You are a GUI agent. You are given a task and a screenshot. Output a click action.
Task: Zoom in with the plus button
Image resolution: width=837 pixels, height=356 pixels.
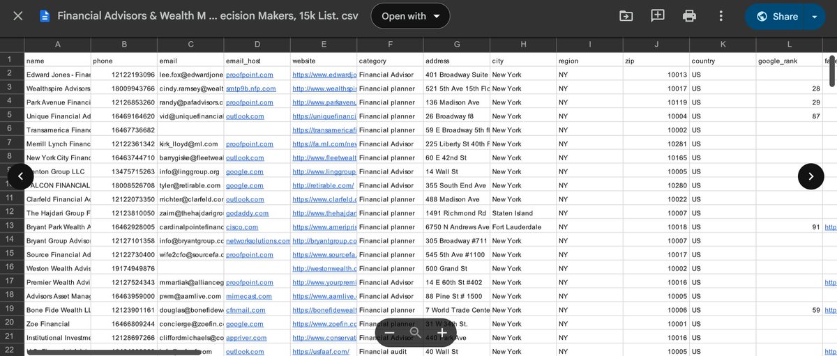tap(442, 333)
